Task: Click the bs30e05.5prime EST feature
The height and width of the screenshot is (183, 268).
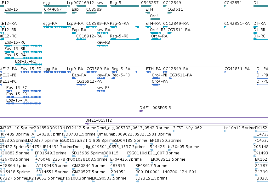Action: pyautogui.click(x=169, y=150)
